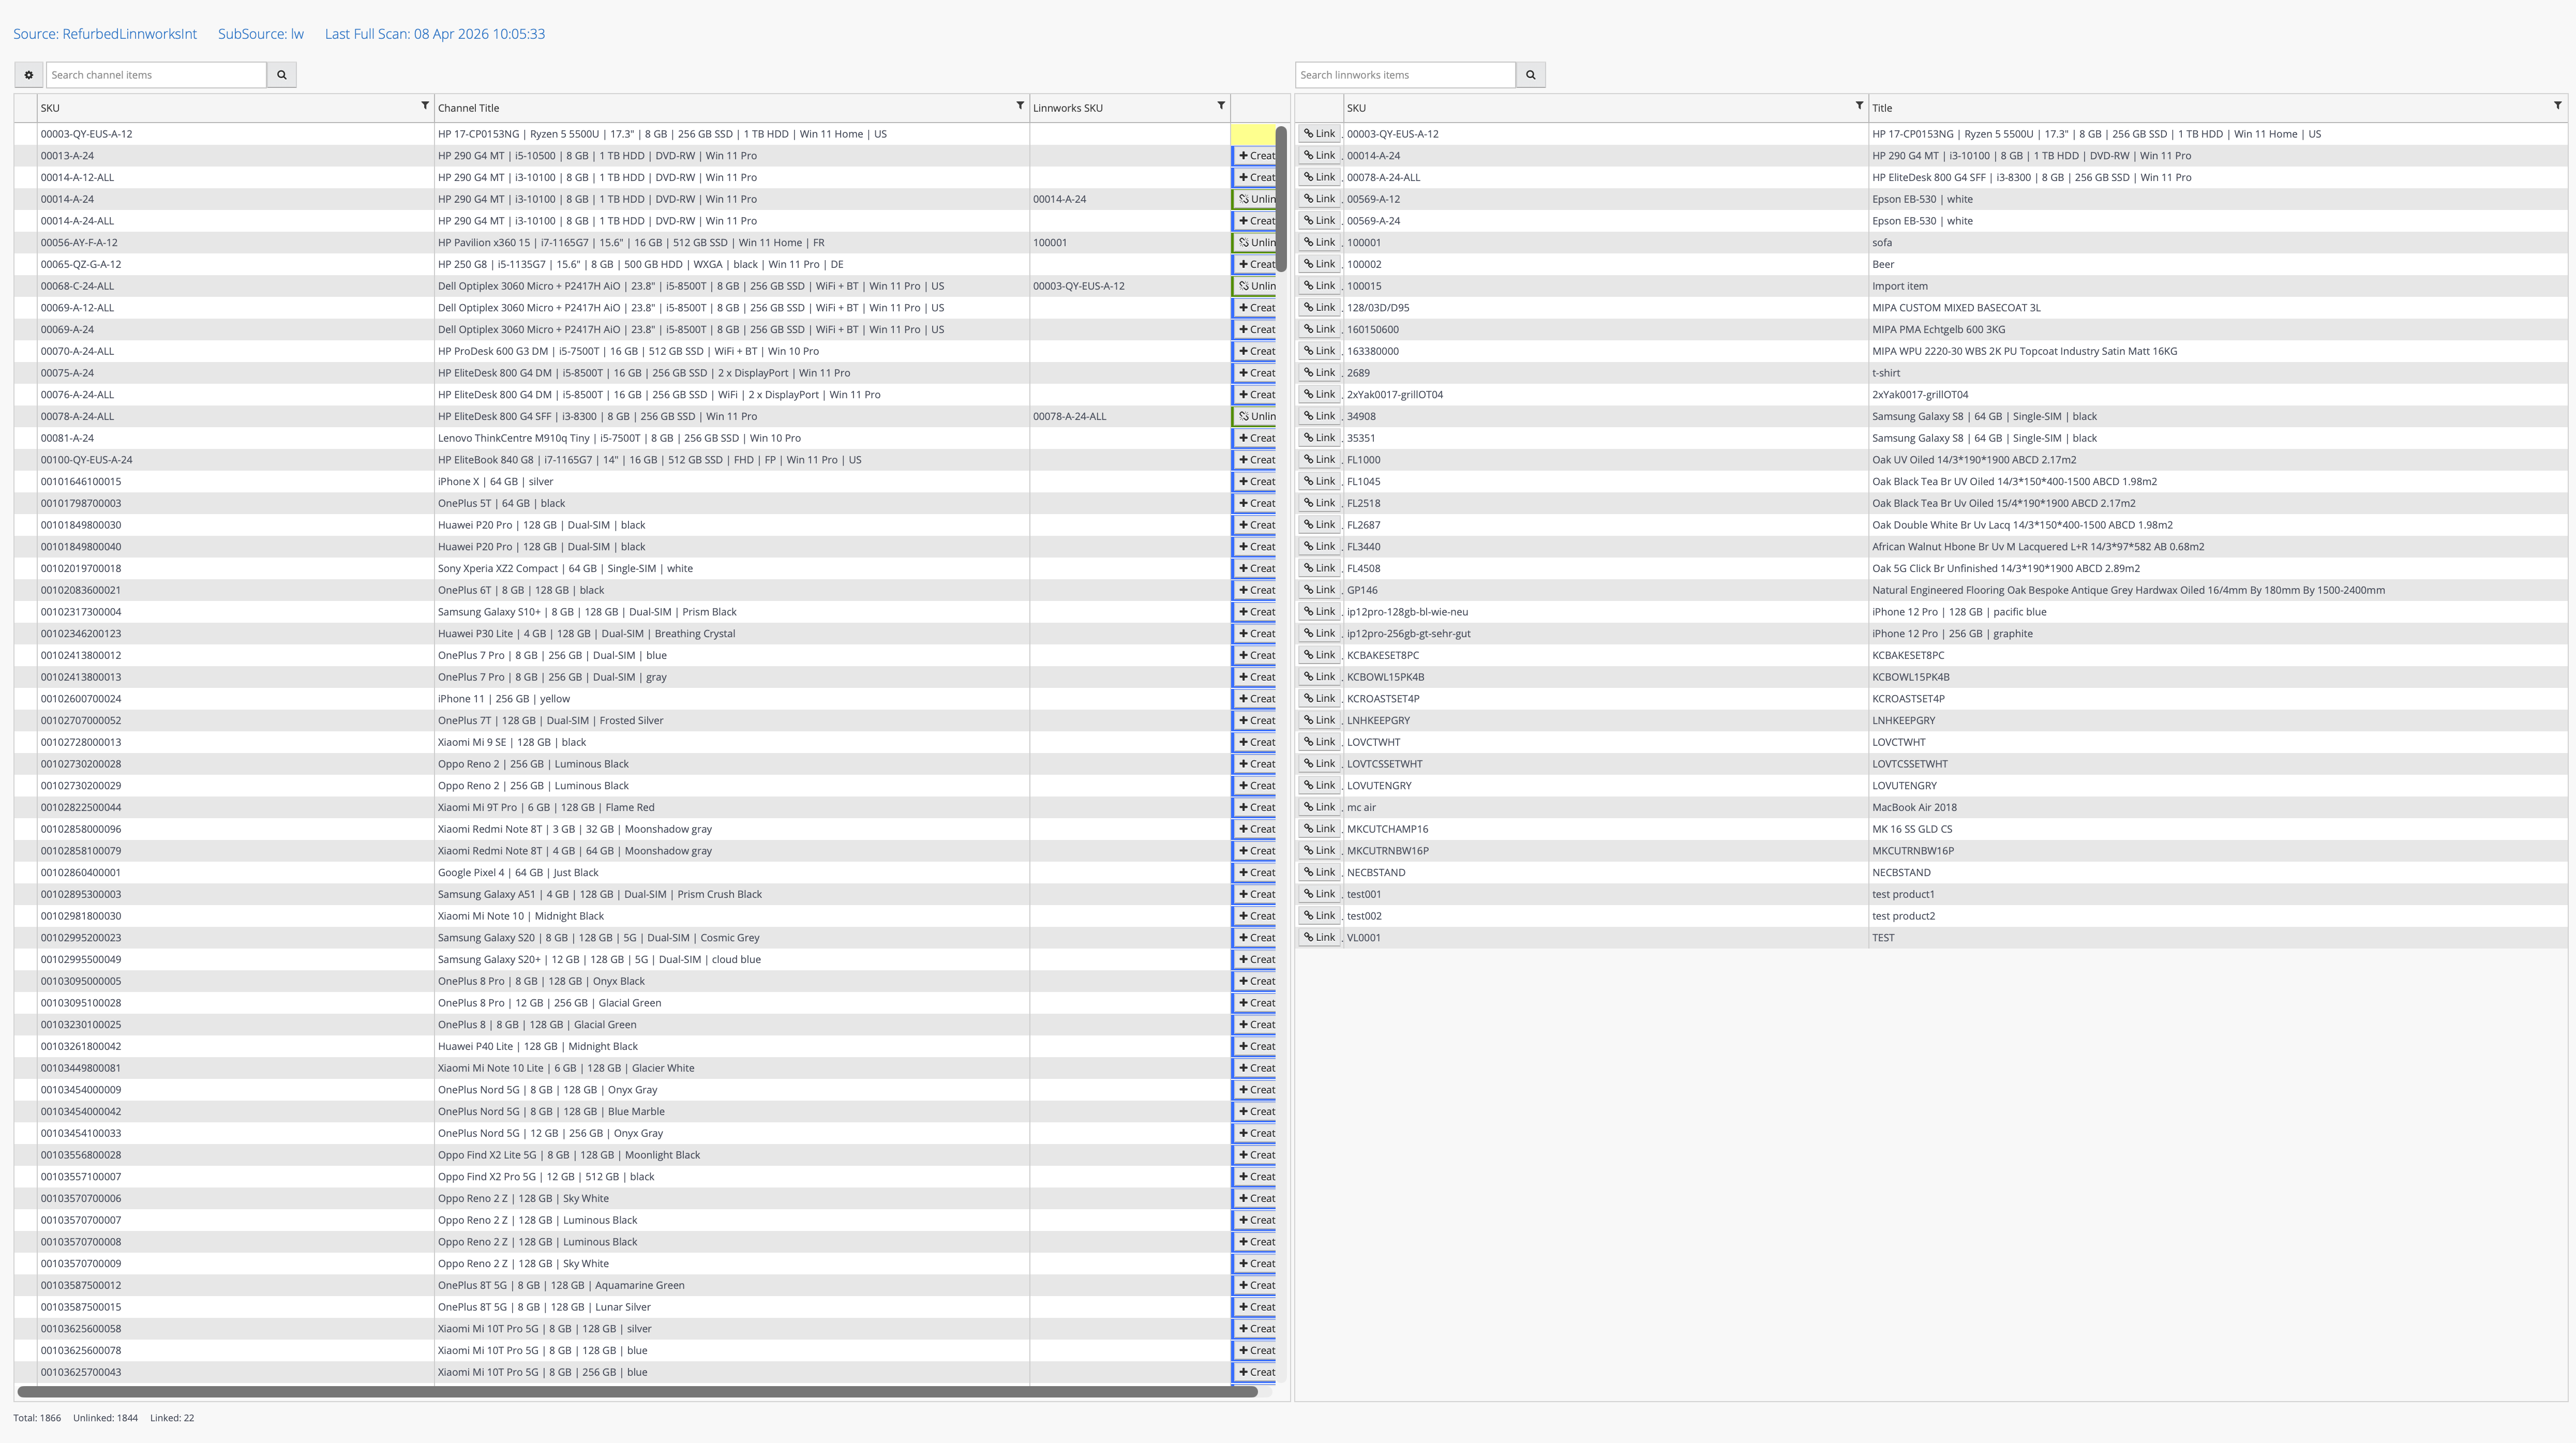The image size is (2576, 1443).
Task: Link linnworks item 100001 sofa
Action: (x=1319, y=243)
